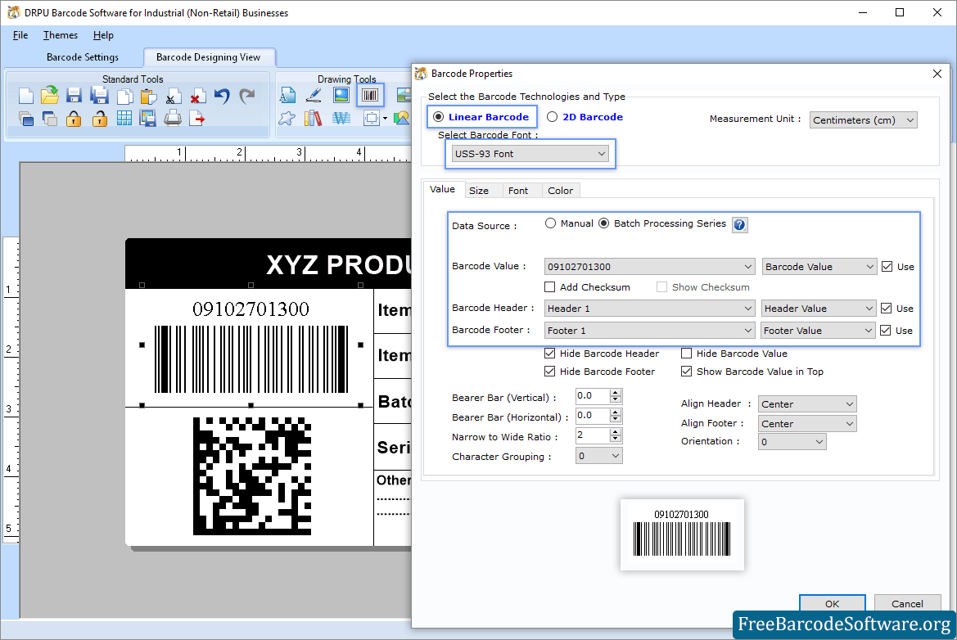Select the custom shape star tool
This screenshot has height=640, width=957.
tap(287, 119)
